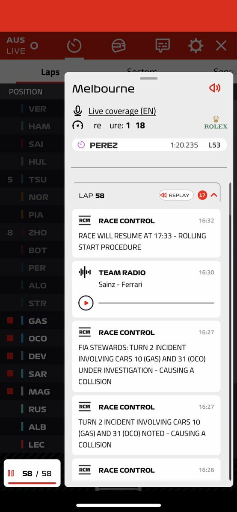Image resolution: width=237 pixels, height=512 pixels.
Task: Tap the microphone icon for live coverage
Action: point(77,111)
